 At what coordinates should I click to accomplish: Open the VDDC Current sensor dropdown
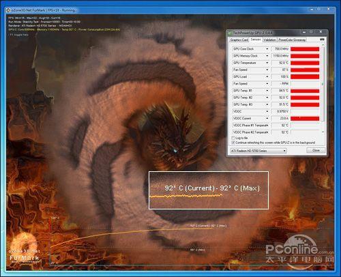(x=267, y=118)
